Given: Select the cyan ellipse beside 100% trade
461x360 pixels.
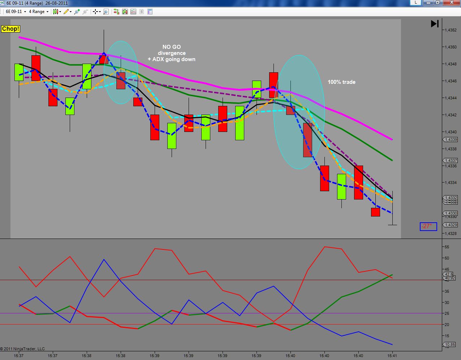Looking at the screenshot, I should coord(299,112).
